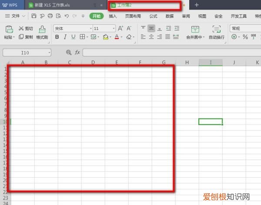Apply red font color A icon
This screenshot has height=205, width=261.
click(x=117, y=37)
